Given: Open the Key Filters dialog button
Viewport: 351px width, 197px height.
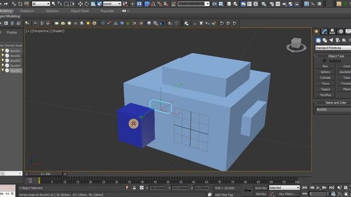Looking at the screenshot, I should [x=287, y=194].
